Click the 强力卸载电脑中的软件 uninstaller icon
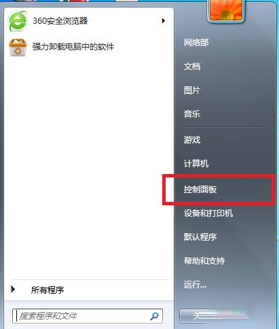Screen dimensions: 279x329 point(18,47)
